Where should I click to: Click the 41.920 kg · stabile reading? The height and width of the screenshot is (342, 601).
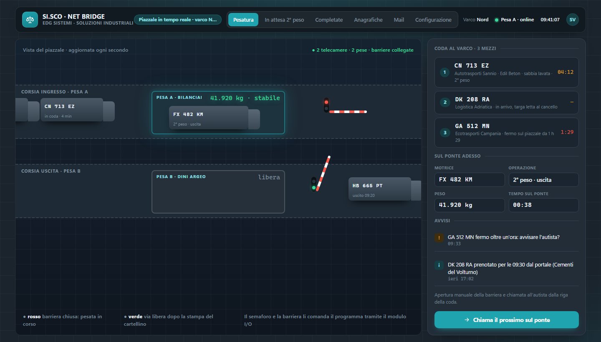click(245, 98)
